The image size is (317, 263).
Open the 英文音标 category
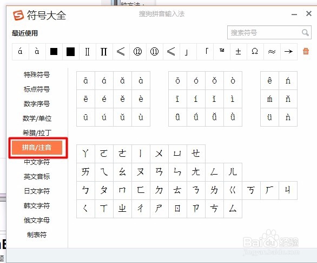coord(37,176)
